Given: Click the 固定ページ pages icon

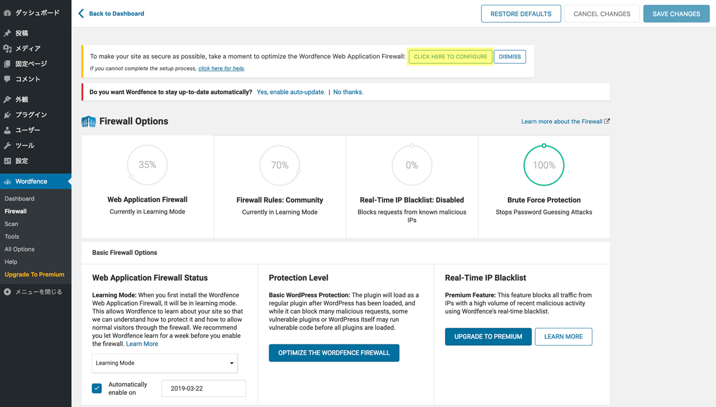Looking at the screenshot, I should 7,64.
